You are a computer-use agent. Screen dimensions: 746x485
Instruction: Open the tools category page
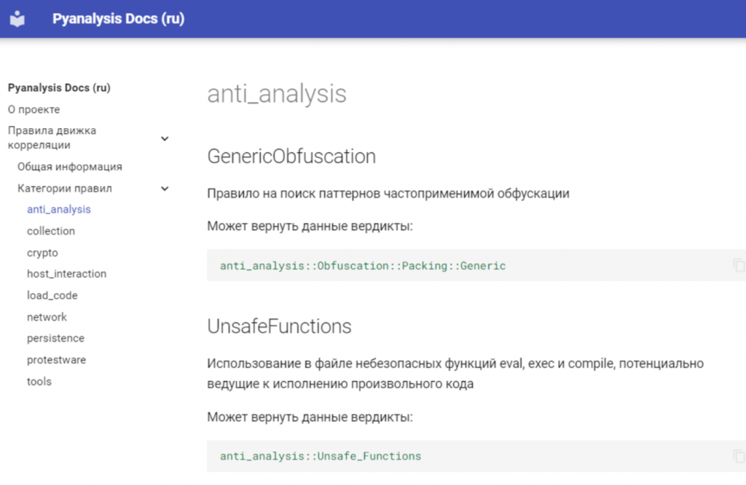pos(39,382)
